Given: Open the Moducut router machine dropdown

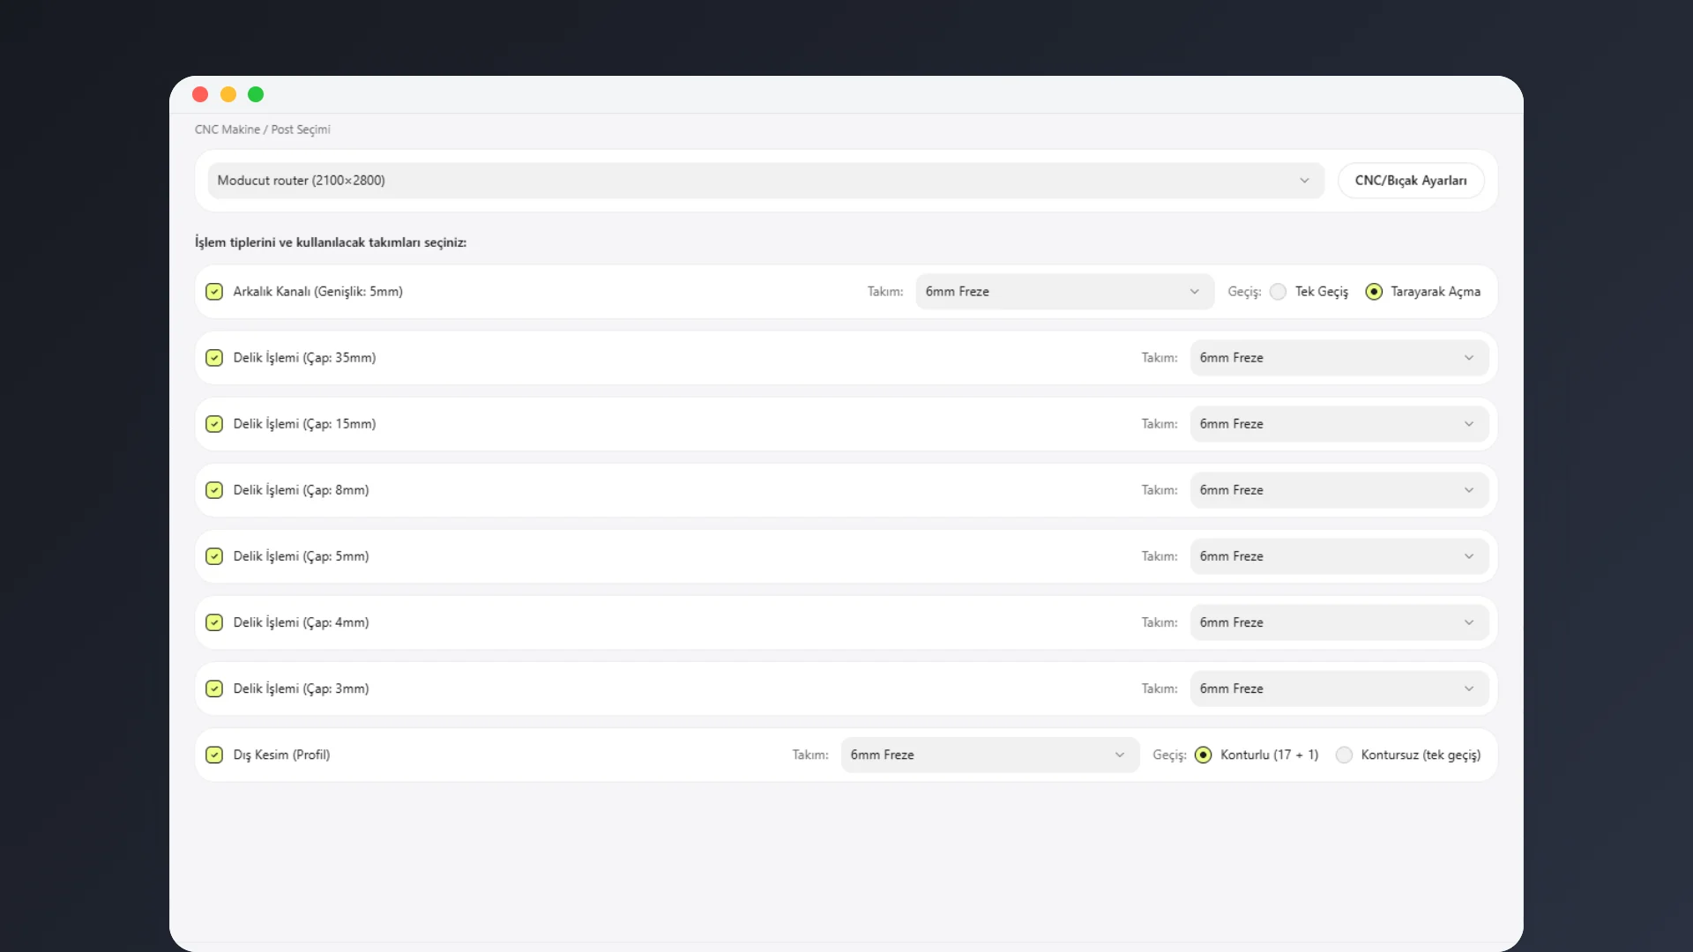Looking at the screenshot, I should [765, 181].
